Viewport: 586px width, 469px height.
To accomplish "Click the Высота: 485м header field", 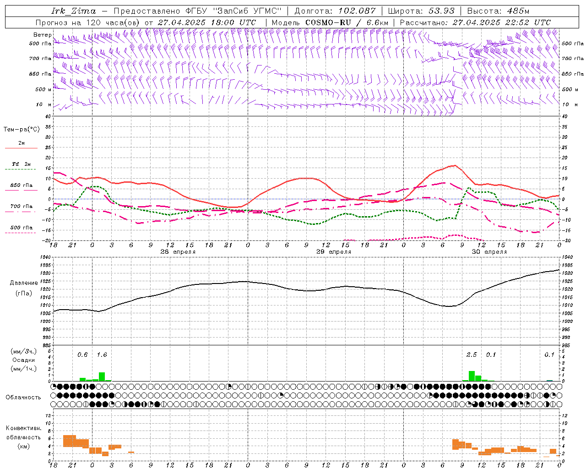I will coord(498,11).
